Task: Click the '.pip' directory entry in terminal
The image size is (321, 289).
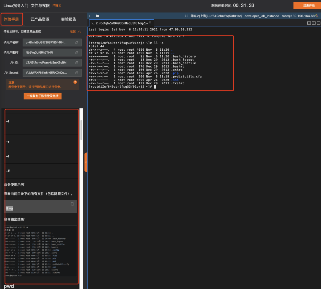Action: pos(175,73)
